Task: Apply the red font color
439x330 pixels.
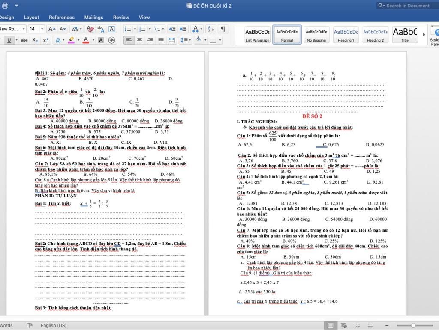Action: pyautogui.click(x=86, y=40)
